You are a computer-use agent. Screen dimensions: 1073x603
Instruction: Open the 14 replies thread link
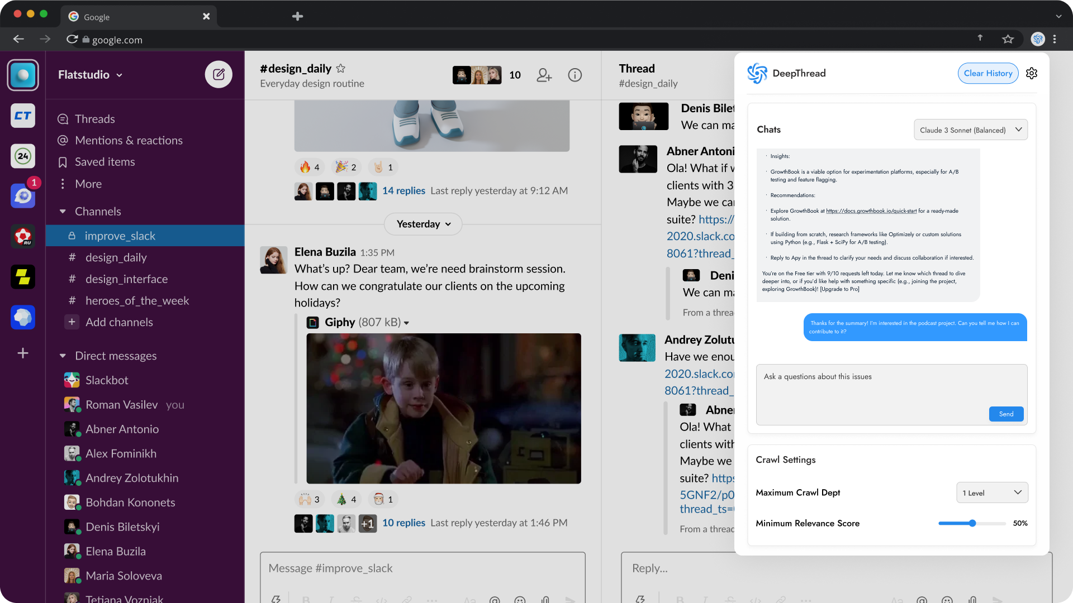point(403,190)
